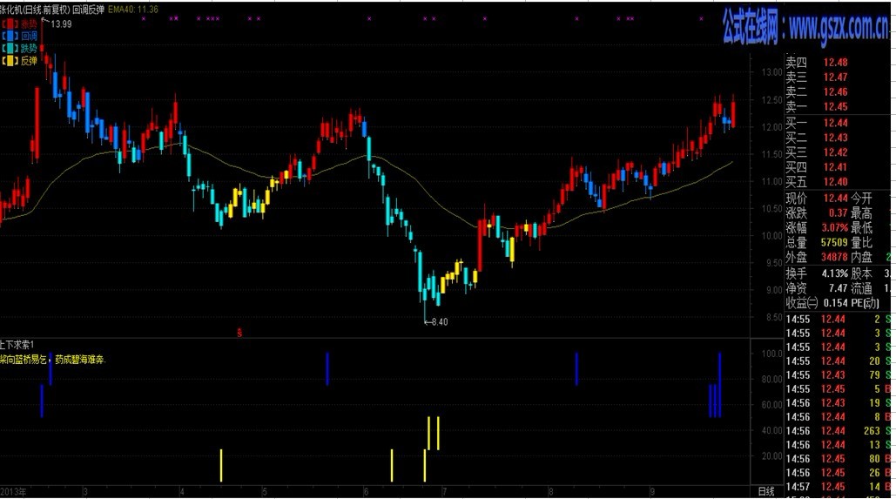Click the 最低 label in the quote panel
This screenshot has width=896, height=499.
coord(862,228)
